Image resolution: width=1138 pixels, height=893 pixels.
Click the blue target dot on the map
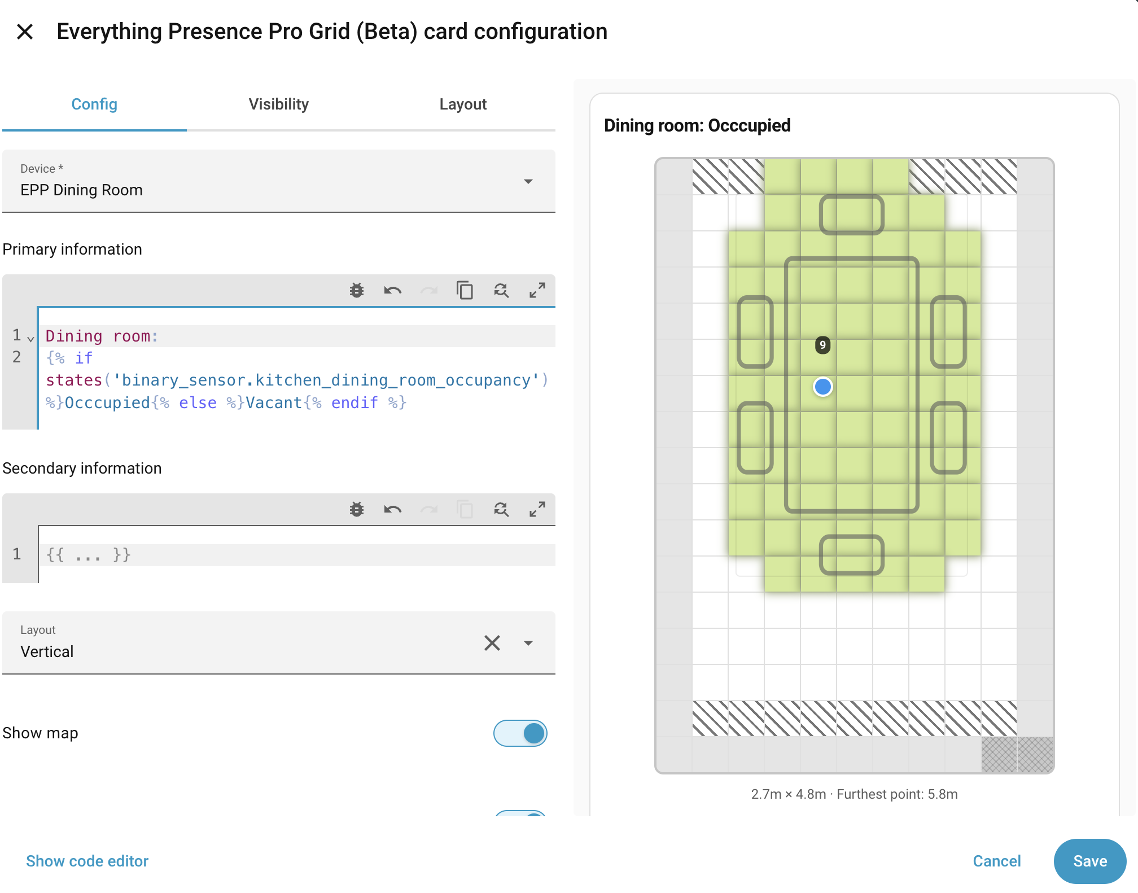pyautogui.click(x=823, y=387)
